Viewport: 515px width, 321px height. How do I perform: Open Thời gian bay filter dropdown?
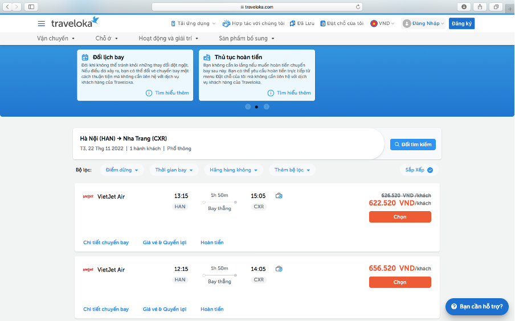(x=174, y=170)
